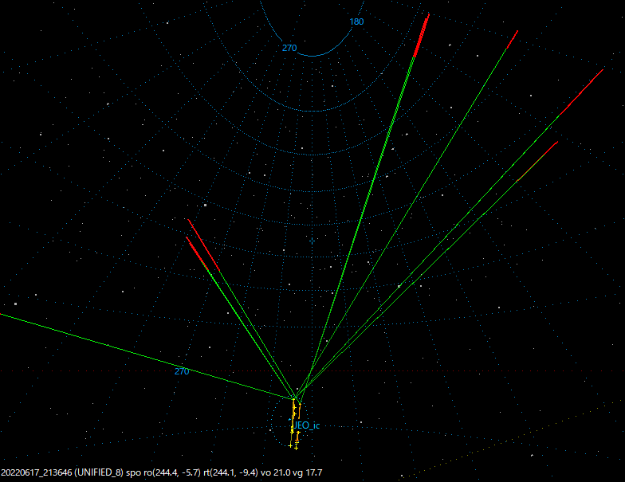
Task: Click the "vg 17.7" velocity value
Action: click(308, 473)
